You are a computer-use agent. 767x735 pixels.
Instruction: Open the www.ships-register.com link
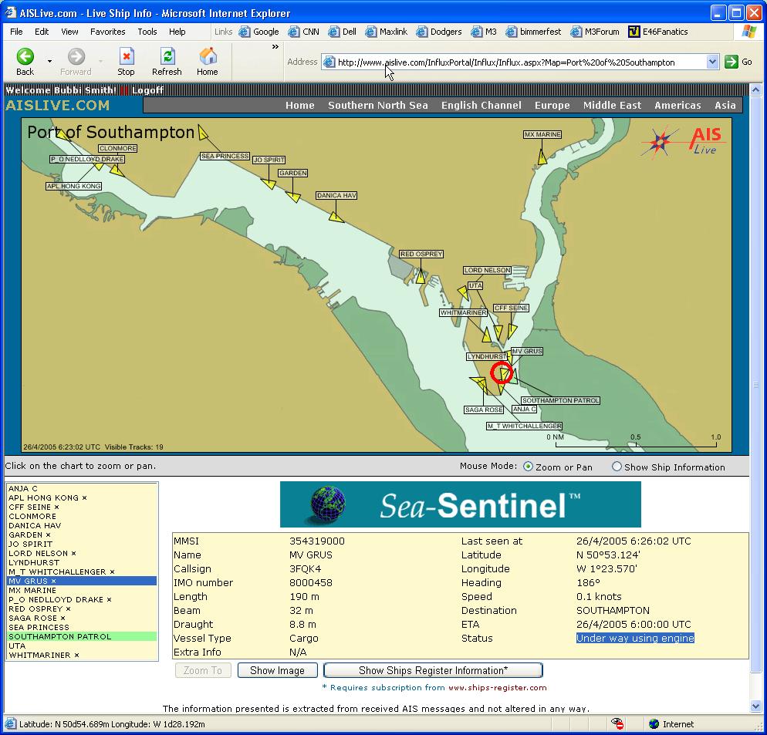pos(498,687)
